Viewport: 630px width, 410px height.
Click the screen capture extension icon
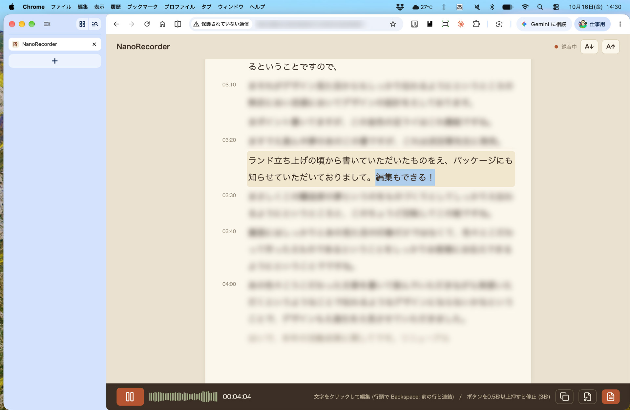point(445,24)
